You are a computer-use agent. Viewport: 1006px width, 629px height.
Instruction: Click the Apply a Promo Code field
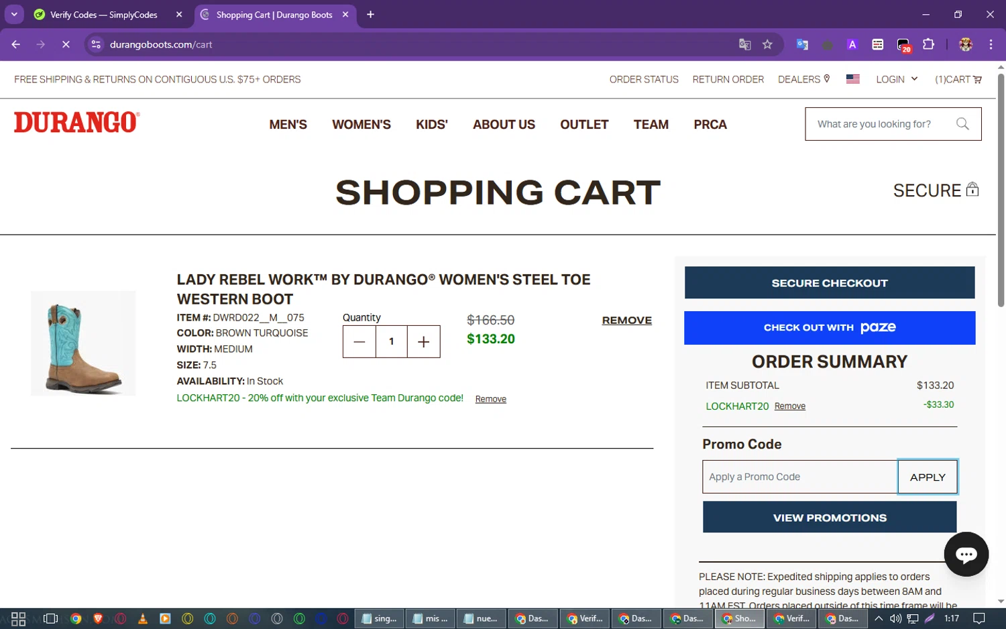800,477
